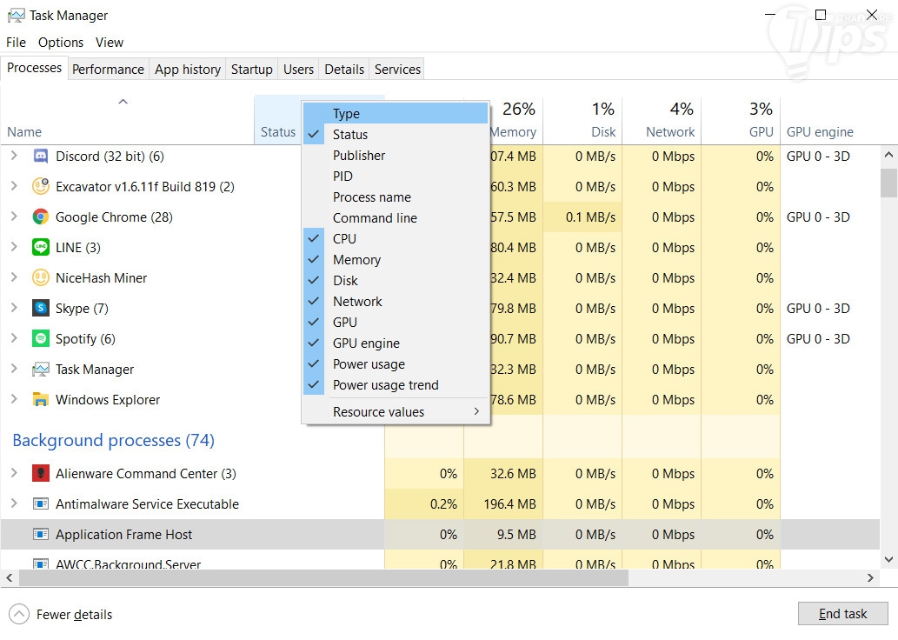Click the Google Chrome icon
Screen dimensions: 898x640
(x=41, y=217)
